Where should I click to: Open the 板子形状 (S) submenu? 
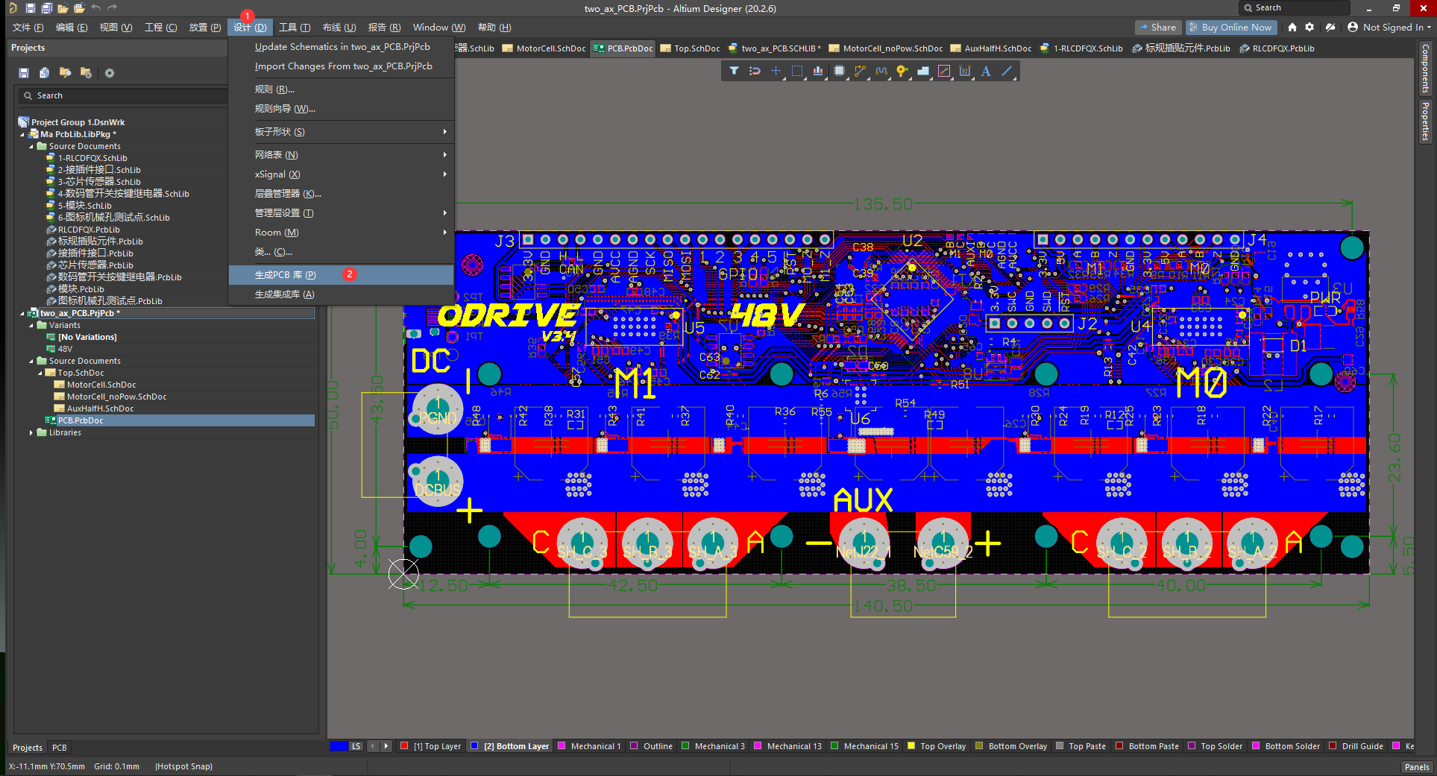click(x=341, y=132)
